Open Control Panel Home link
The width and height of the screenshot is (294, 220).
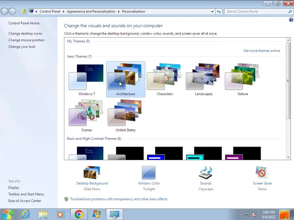pyautogui.click(x=24, y=23)
